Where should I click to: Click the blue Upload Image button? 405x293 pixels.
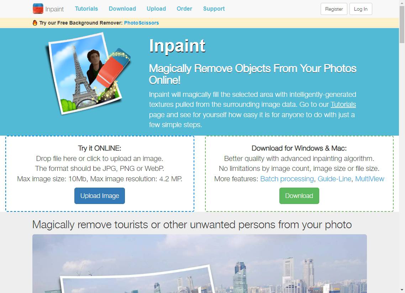coord(99,196)
